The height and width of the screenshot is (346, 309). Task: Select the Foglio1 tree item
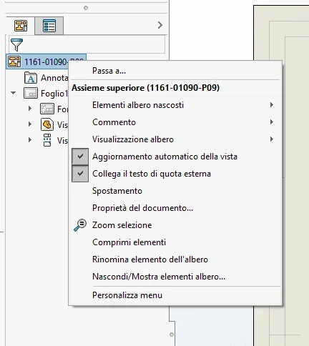(54, 94)
